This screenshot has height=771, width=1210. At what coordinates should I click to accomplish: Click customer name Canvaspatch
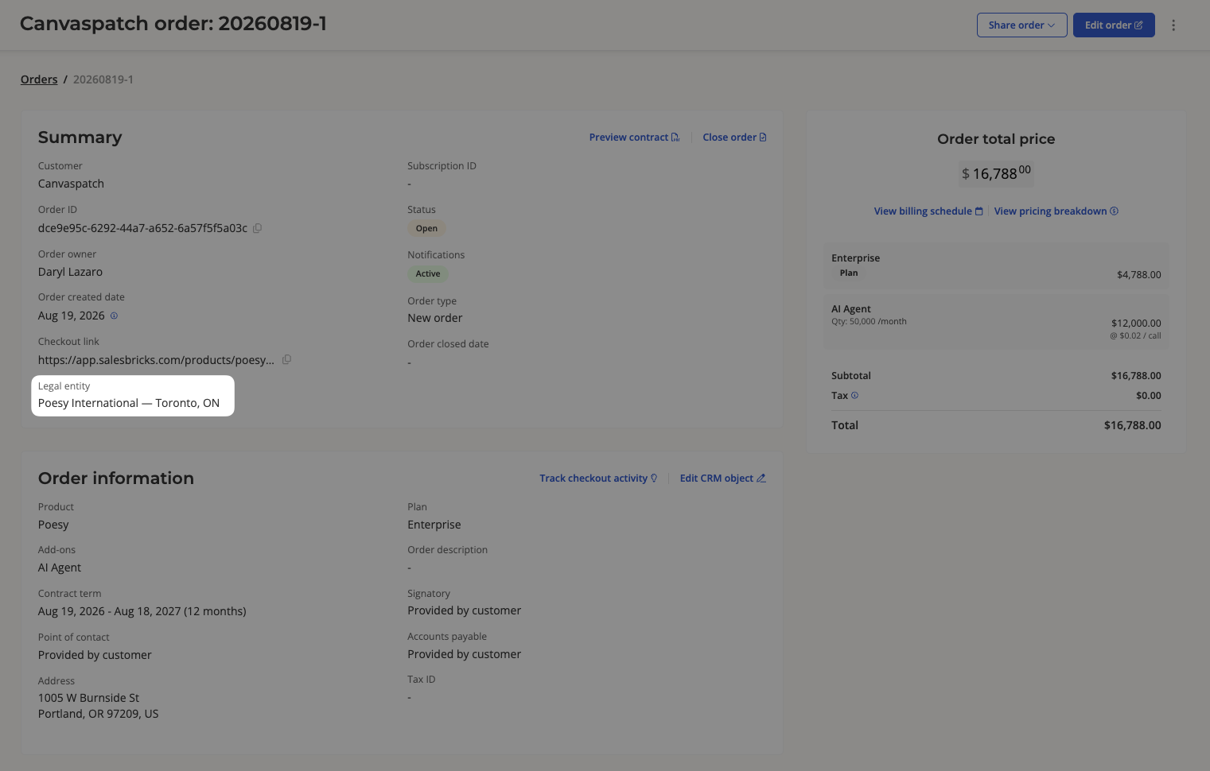[x=71, y=184]
